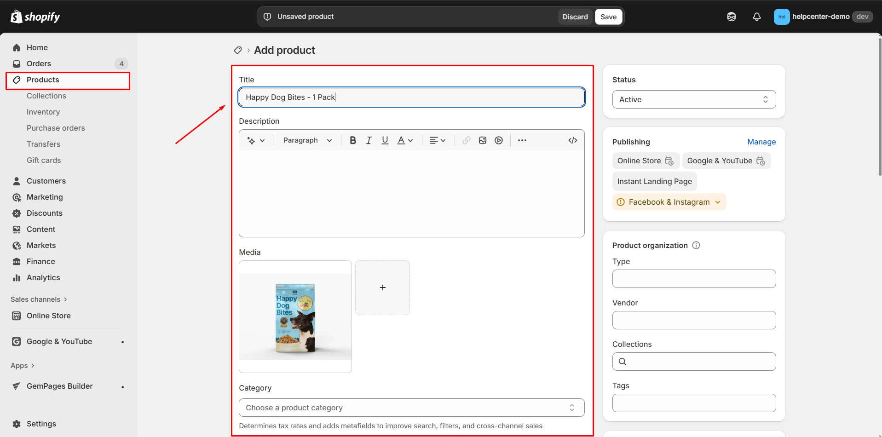Open Choose a product category dropdown

coord(411,408)
